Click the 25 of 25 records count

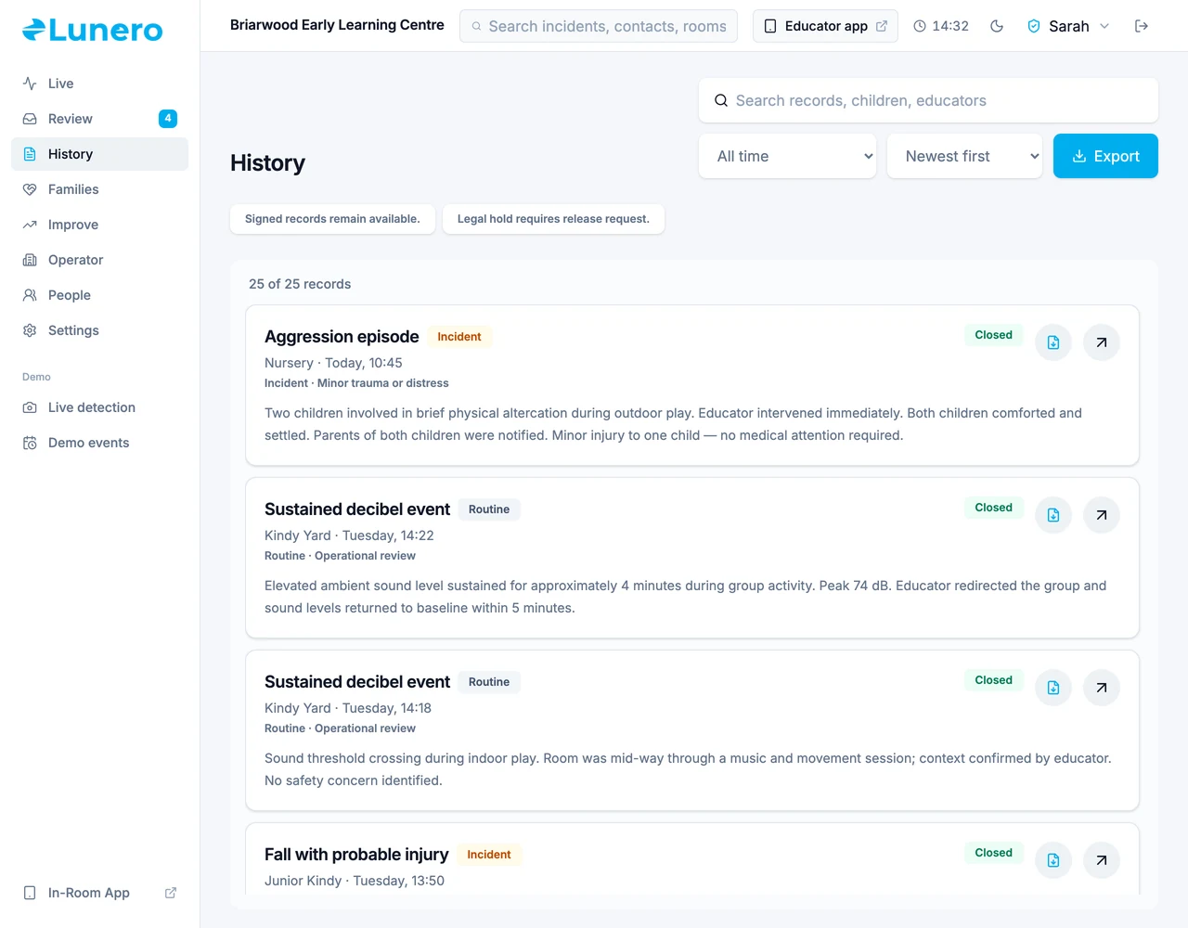300,284
